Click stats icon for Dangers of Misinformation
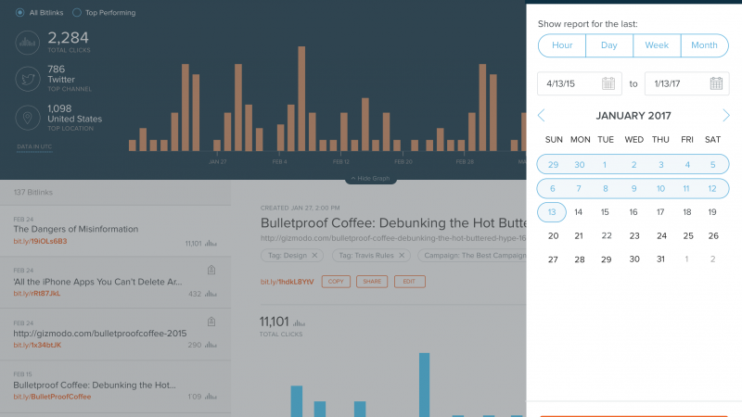Viewport: 742px width, 417px height. click(x=211, y=244)
